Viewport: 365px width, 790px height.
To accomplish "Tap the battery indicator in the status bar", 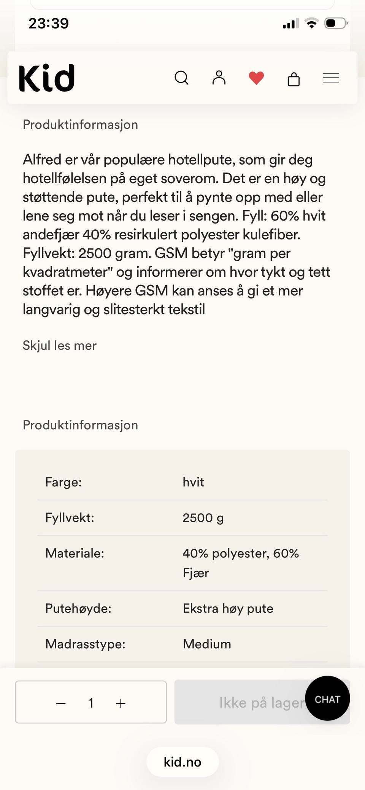I will [x=336, y=23].
